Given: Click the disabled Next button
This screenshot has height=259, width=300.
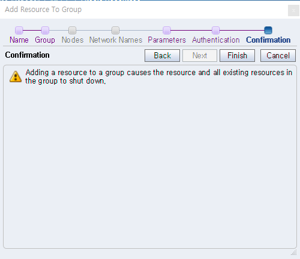Looking at the screenshot, I should pyautogui.click(x=200, y=55).
